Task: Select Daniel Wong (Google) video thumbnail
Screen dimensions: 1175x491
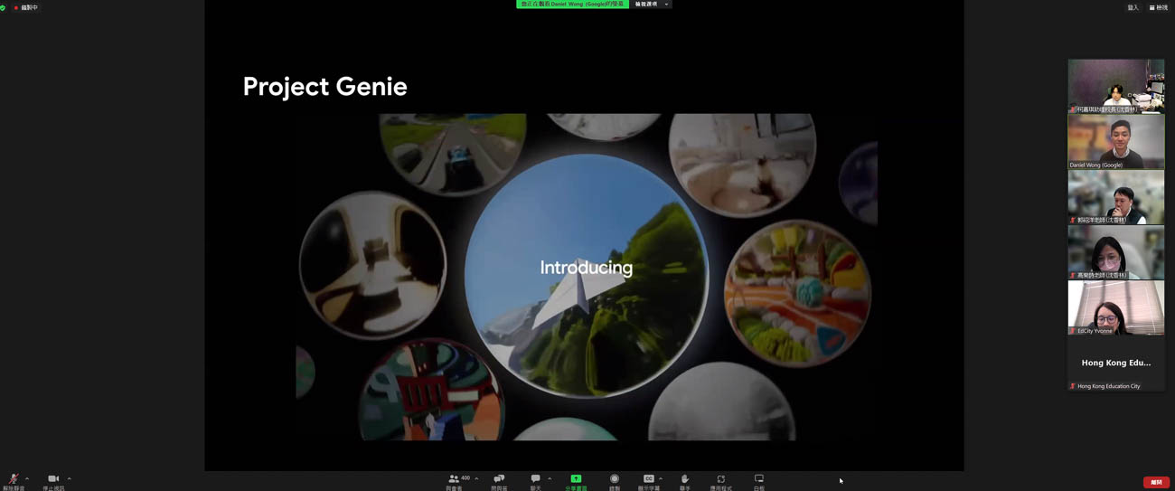Action: tap(1116, 142)
